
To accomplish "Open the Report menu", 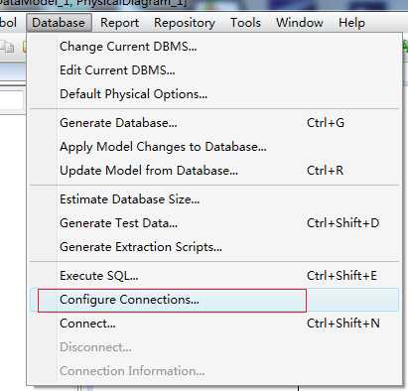I will [120, 23].
